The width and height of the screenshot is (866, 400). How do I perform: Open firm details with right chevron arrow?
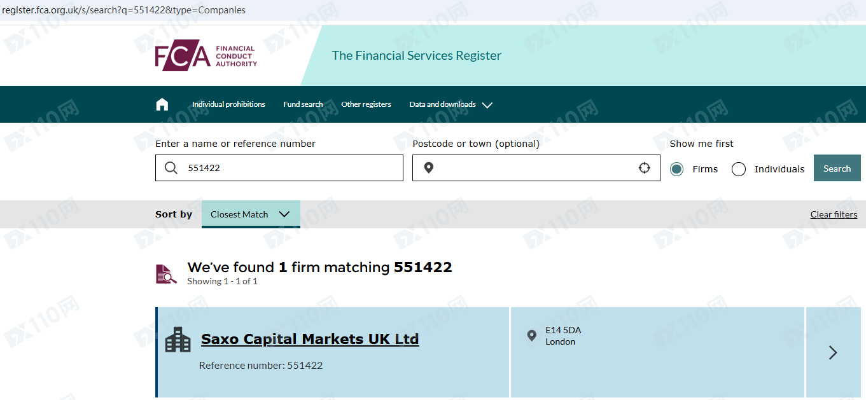click(833, 352)
